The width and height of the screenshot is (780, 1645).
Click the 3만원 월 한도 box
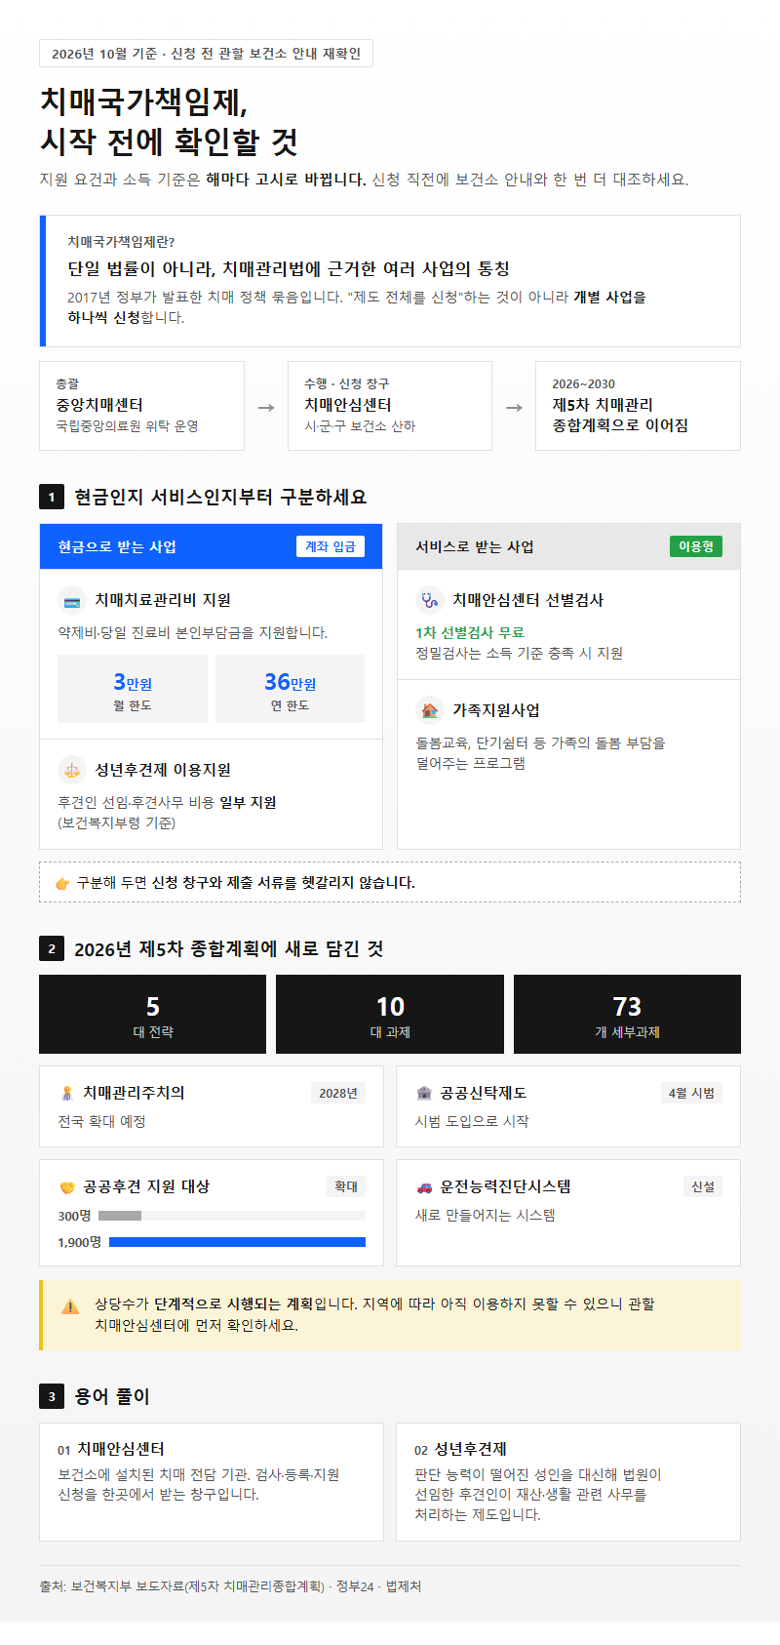(x=133, y=689)
